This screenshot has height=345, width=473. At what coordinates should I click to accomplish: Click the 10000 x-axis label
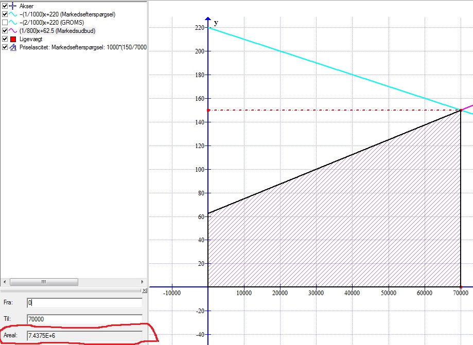[244, 293]
